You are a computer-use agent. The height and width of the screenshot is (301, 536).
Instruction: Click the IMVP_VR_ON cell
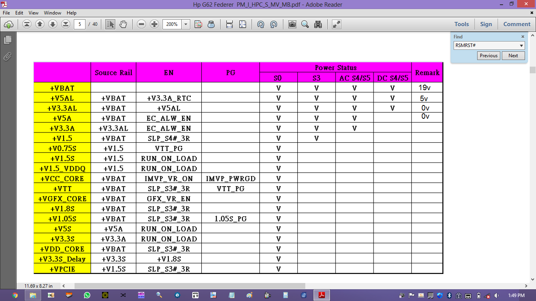(169, 179)
